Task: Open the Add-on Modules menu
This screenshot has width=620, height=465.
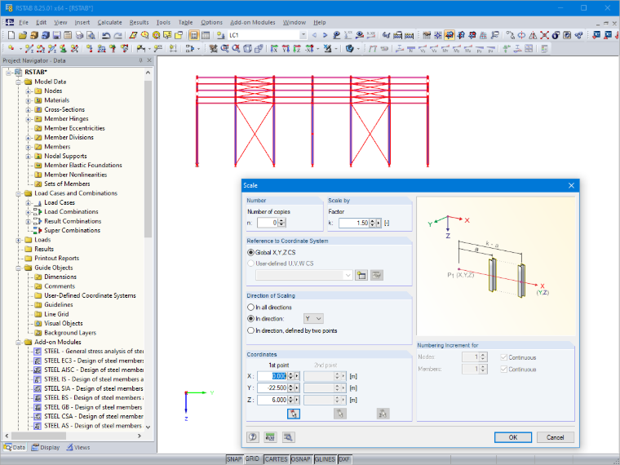Action: pyautogui.click(x=253, y=23)
